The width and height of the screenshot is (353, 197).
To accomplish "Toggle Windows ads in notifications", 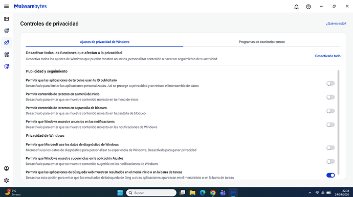I will pos(330,125).
